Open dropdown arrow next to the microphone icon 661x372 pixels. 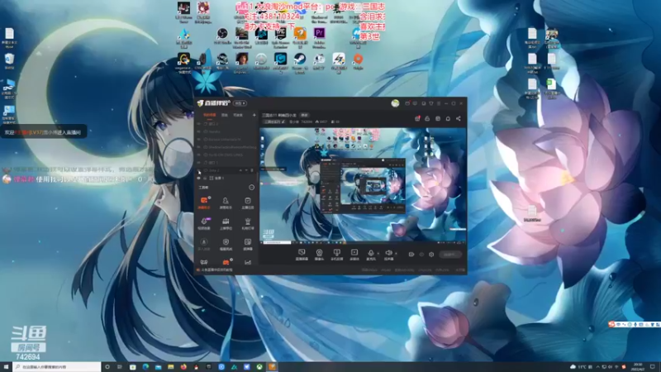tap(378, 254)
